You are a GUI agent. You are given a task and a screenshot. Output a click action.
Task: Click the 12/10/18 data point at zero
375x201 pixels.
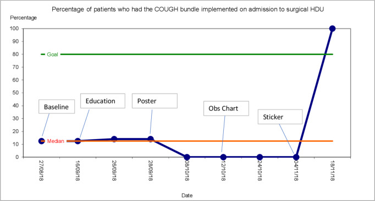(x=223, y=157)
